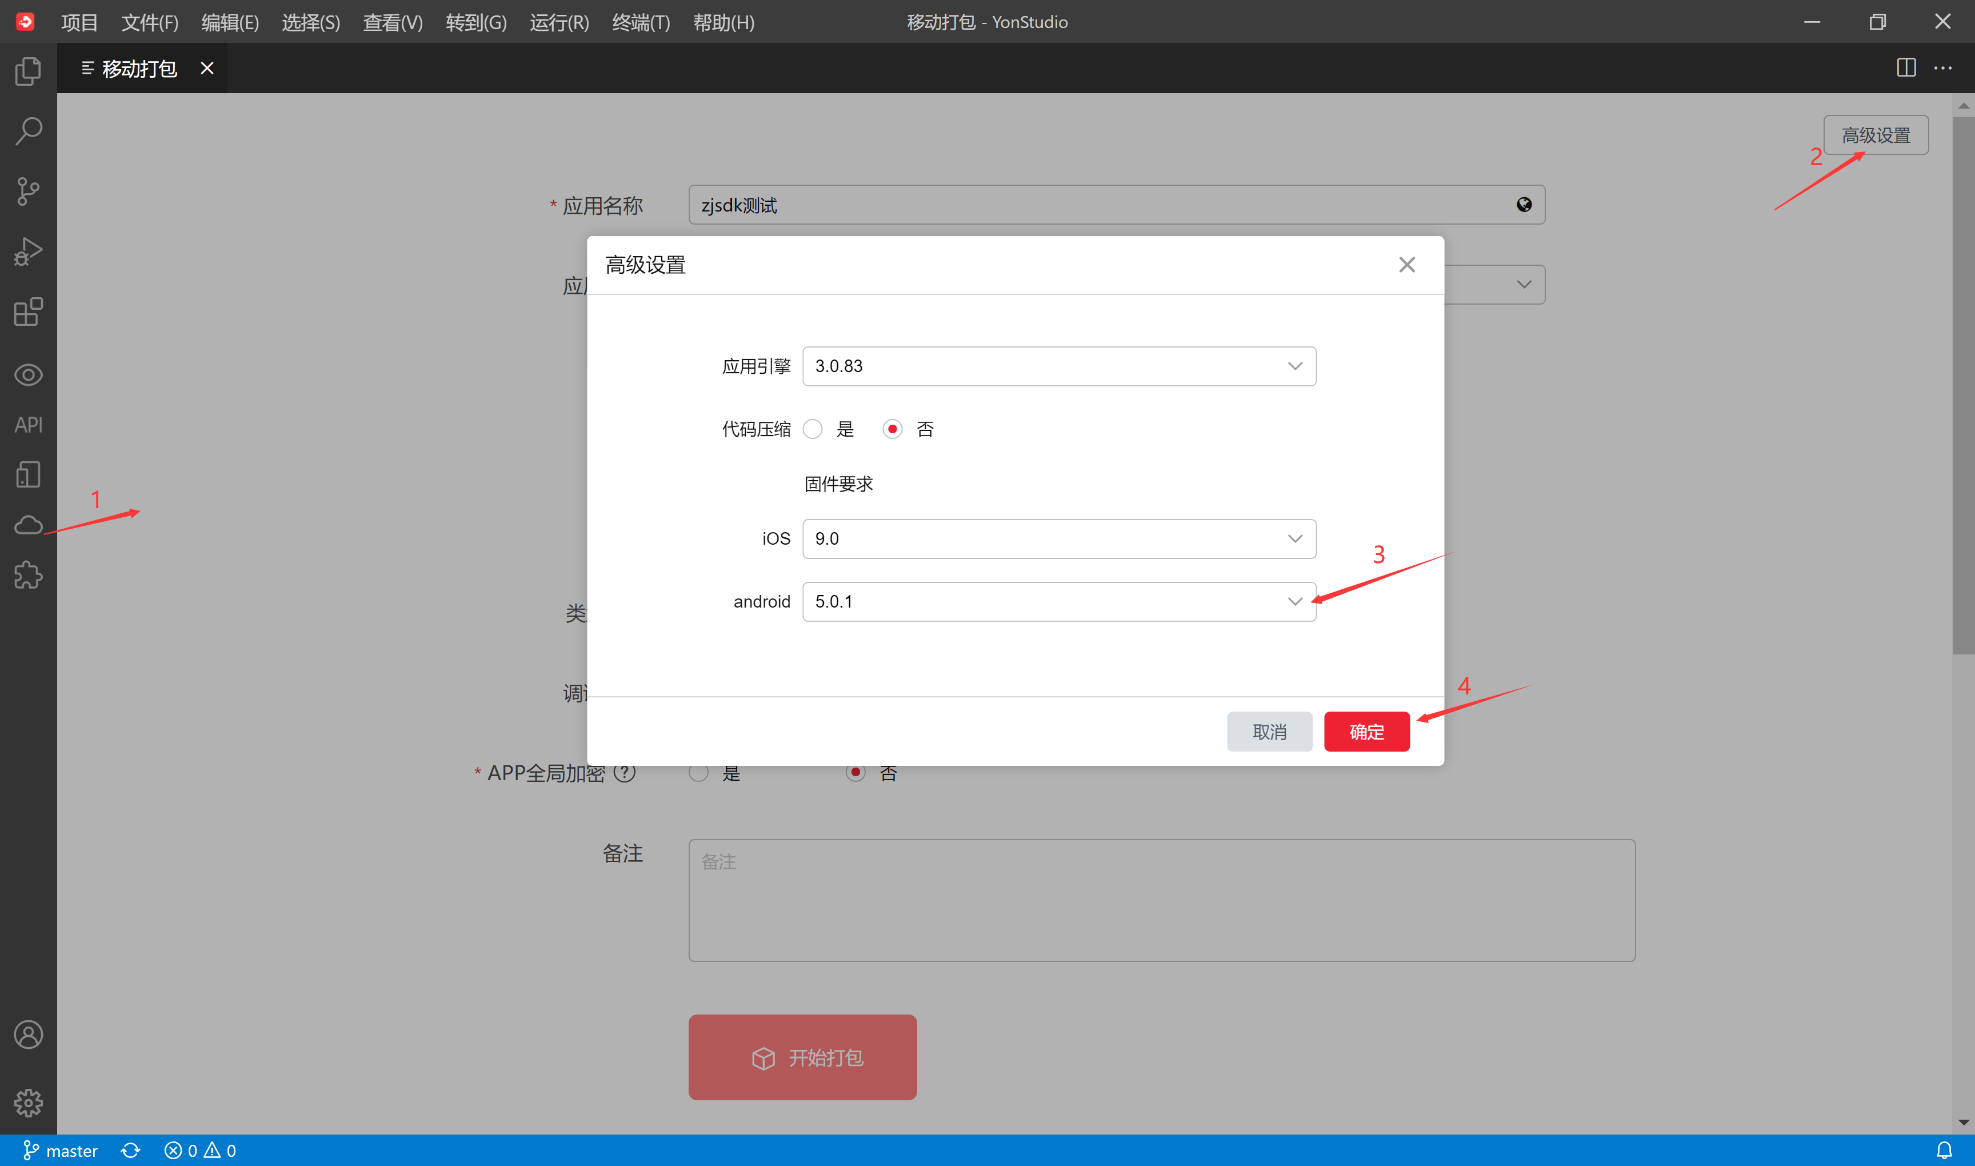Open the settings gear icon
This screenshot has width=1975, height=1166.
coord(28,1103)
